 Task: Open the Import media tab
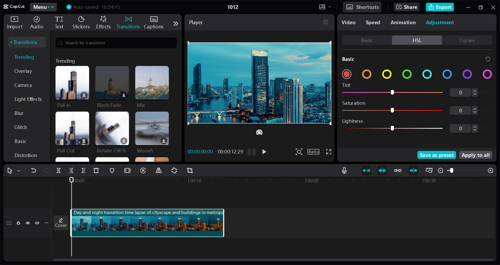(14, 23)
